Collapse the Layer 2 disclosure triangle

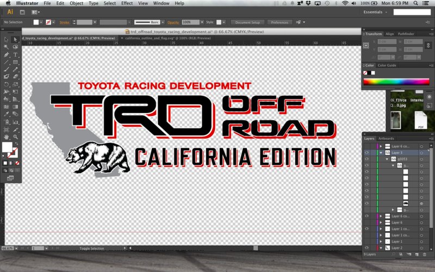pos(381,248)
